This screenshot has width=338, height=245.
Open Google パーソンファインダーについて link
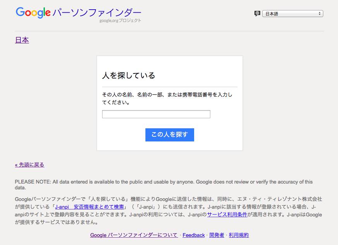pos(134,235)
